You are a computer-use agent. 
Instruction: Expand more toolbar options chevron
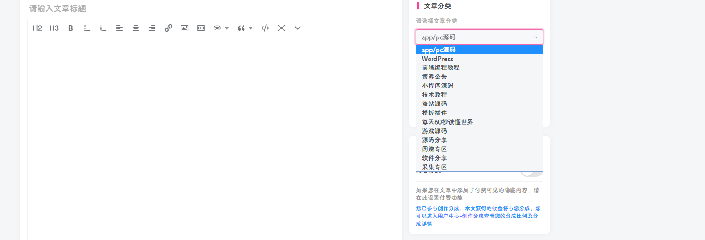click(x=298, y=28)
